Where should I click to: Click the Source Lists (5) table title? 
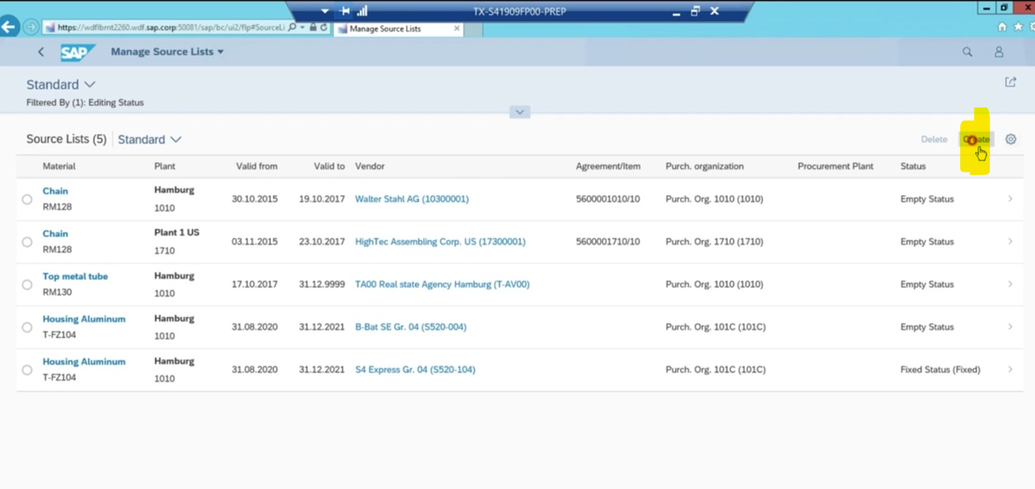[67, 139]
